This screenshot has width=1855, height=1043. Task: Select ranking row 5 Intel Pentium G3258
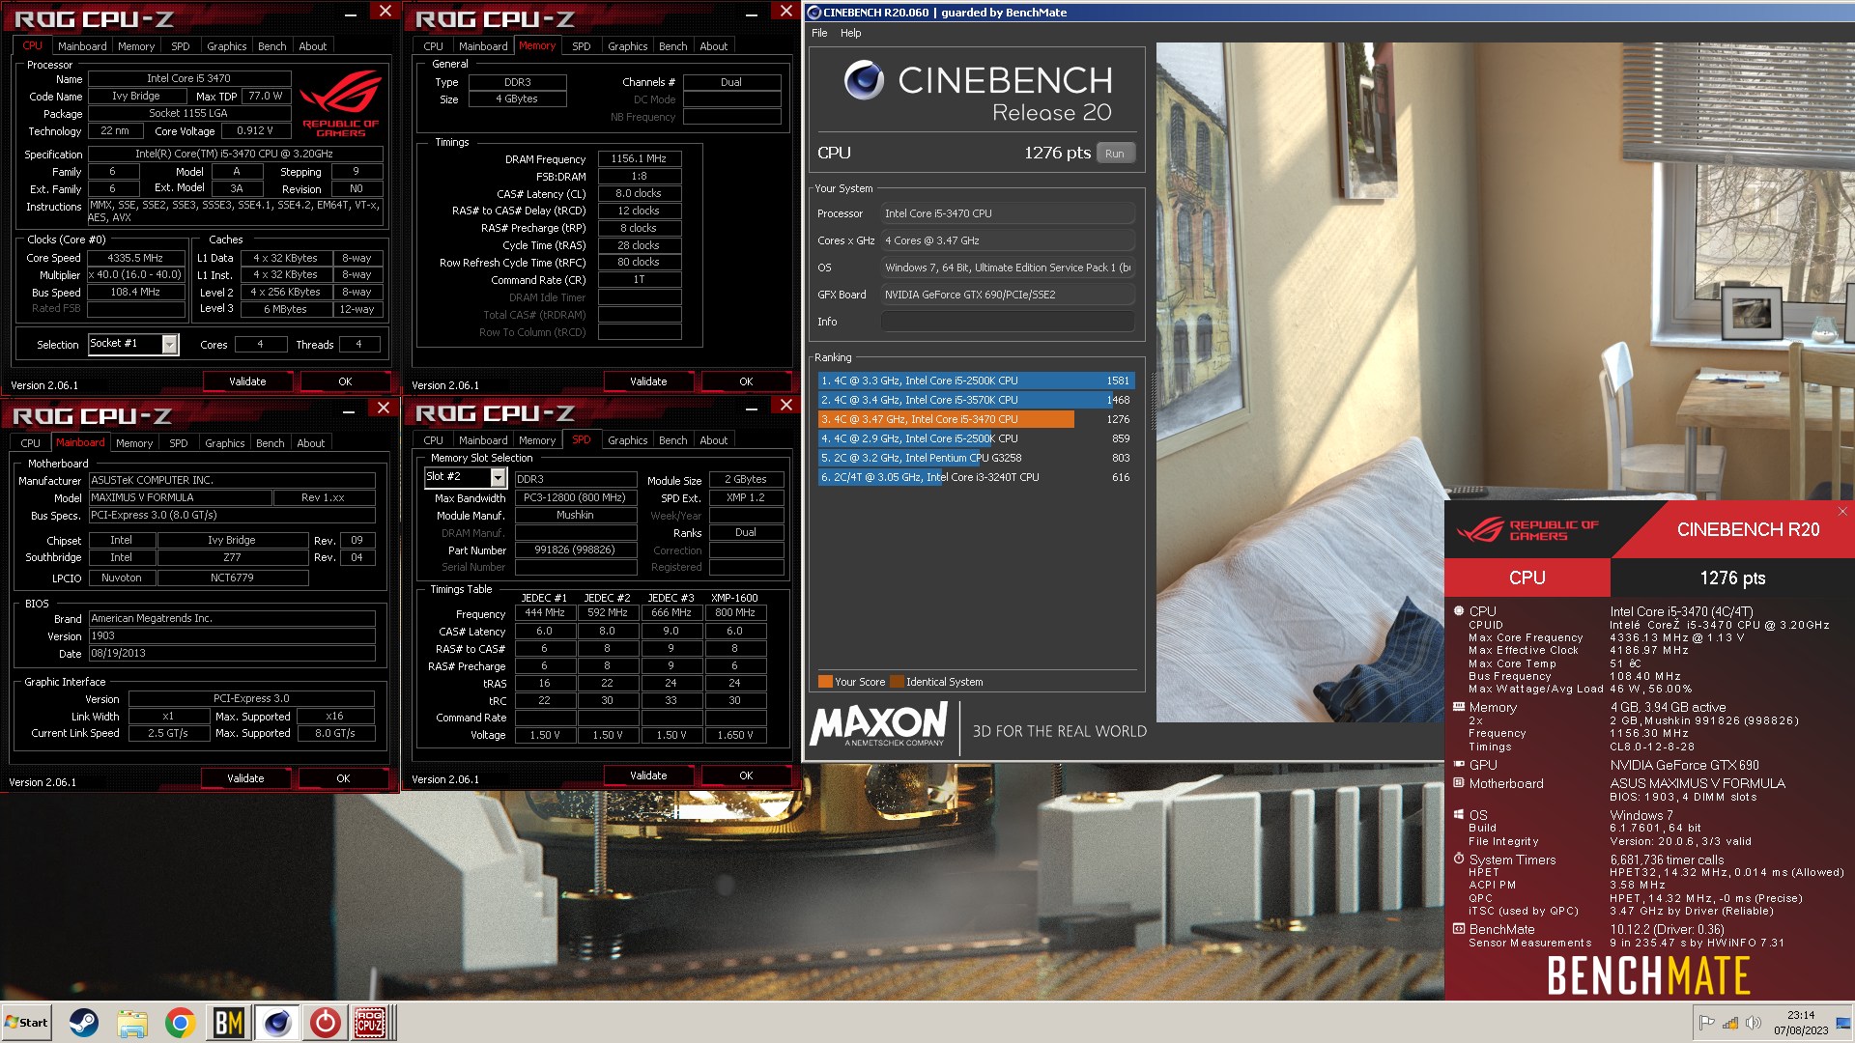click(975, 458)
